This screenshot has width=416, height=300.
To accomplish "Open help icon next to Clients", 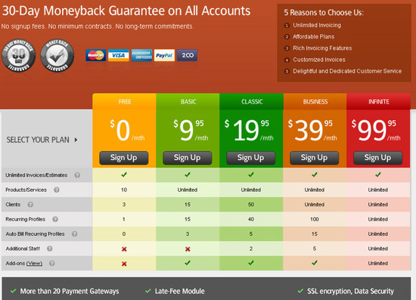I will coord(30,205).
